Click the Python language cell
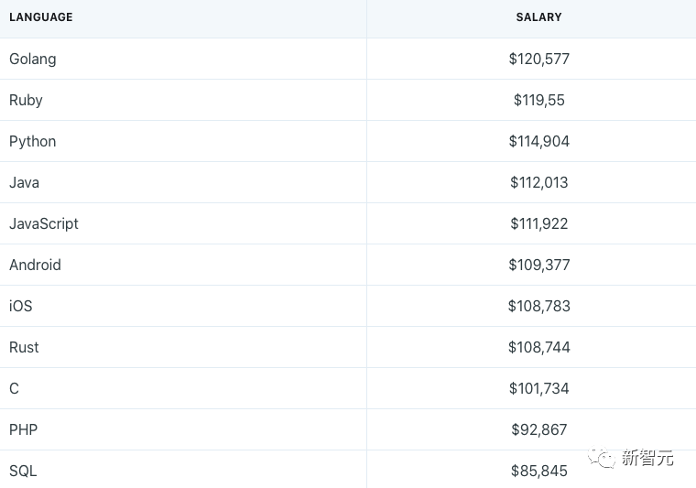 [33, 141]
